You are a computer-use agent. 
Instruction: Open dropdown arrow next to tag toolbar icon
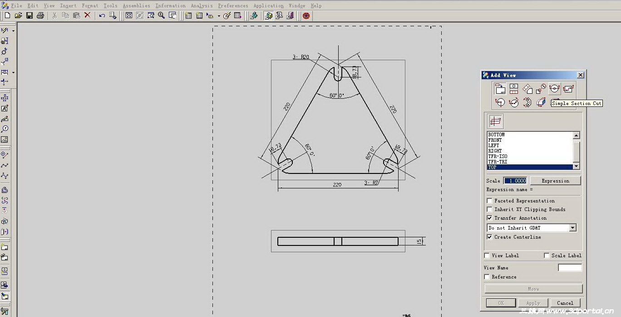click(219, 16)
